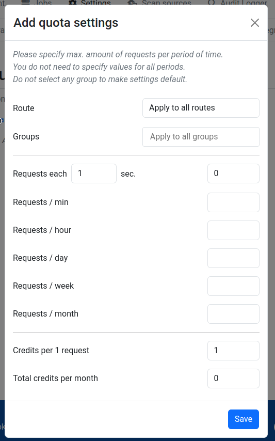Click the seconds interval input for Requests each

click(x=94, y=174)
